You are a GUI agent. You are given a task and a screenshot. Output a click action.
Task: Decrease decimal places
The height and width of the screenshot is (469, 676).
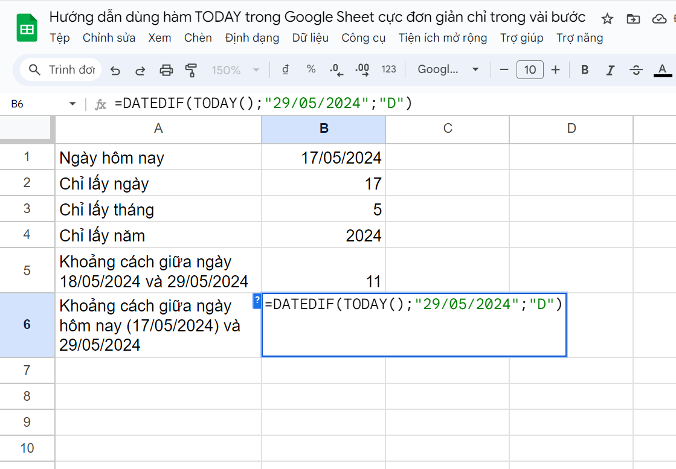[336, 69]
